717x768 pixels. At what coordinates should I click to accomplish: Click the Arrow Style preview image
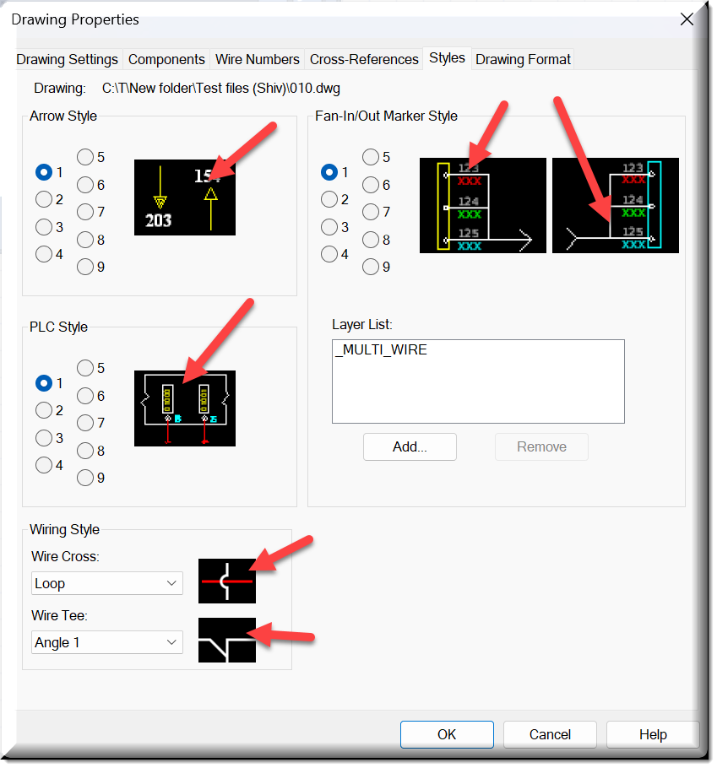pos(184,197)
